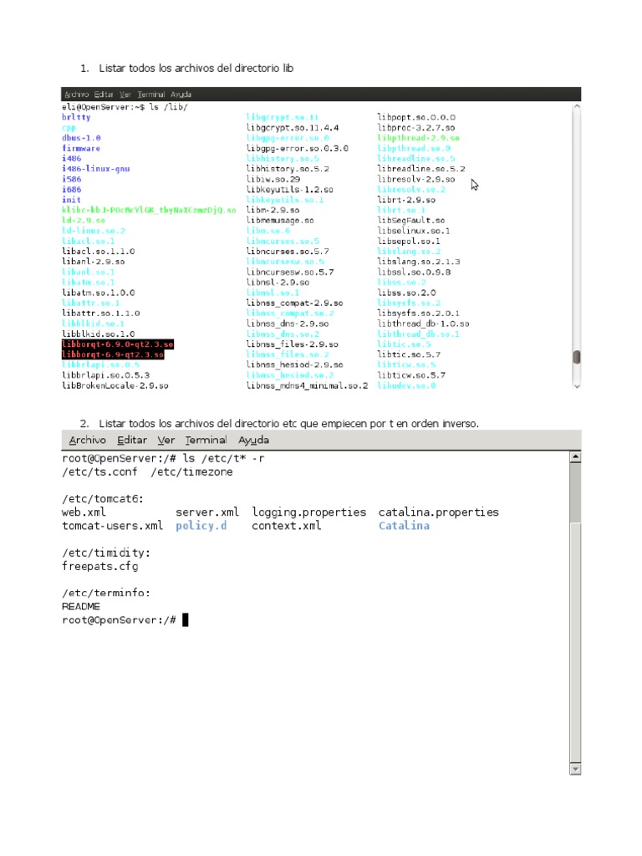Click 'libgcrypt.so.11.4.4' file name
The image size is (642, 856).
[292, 128]
